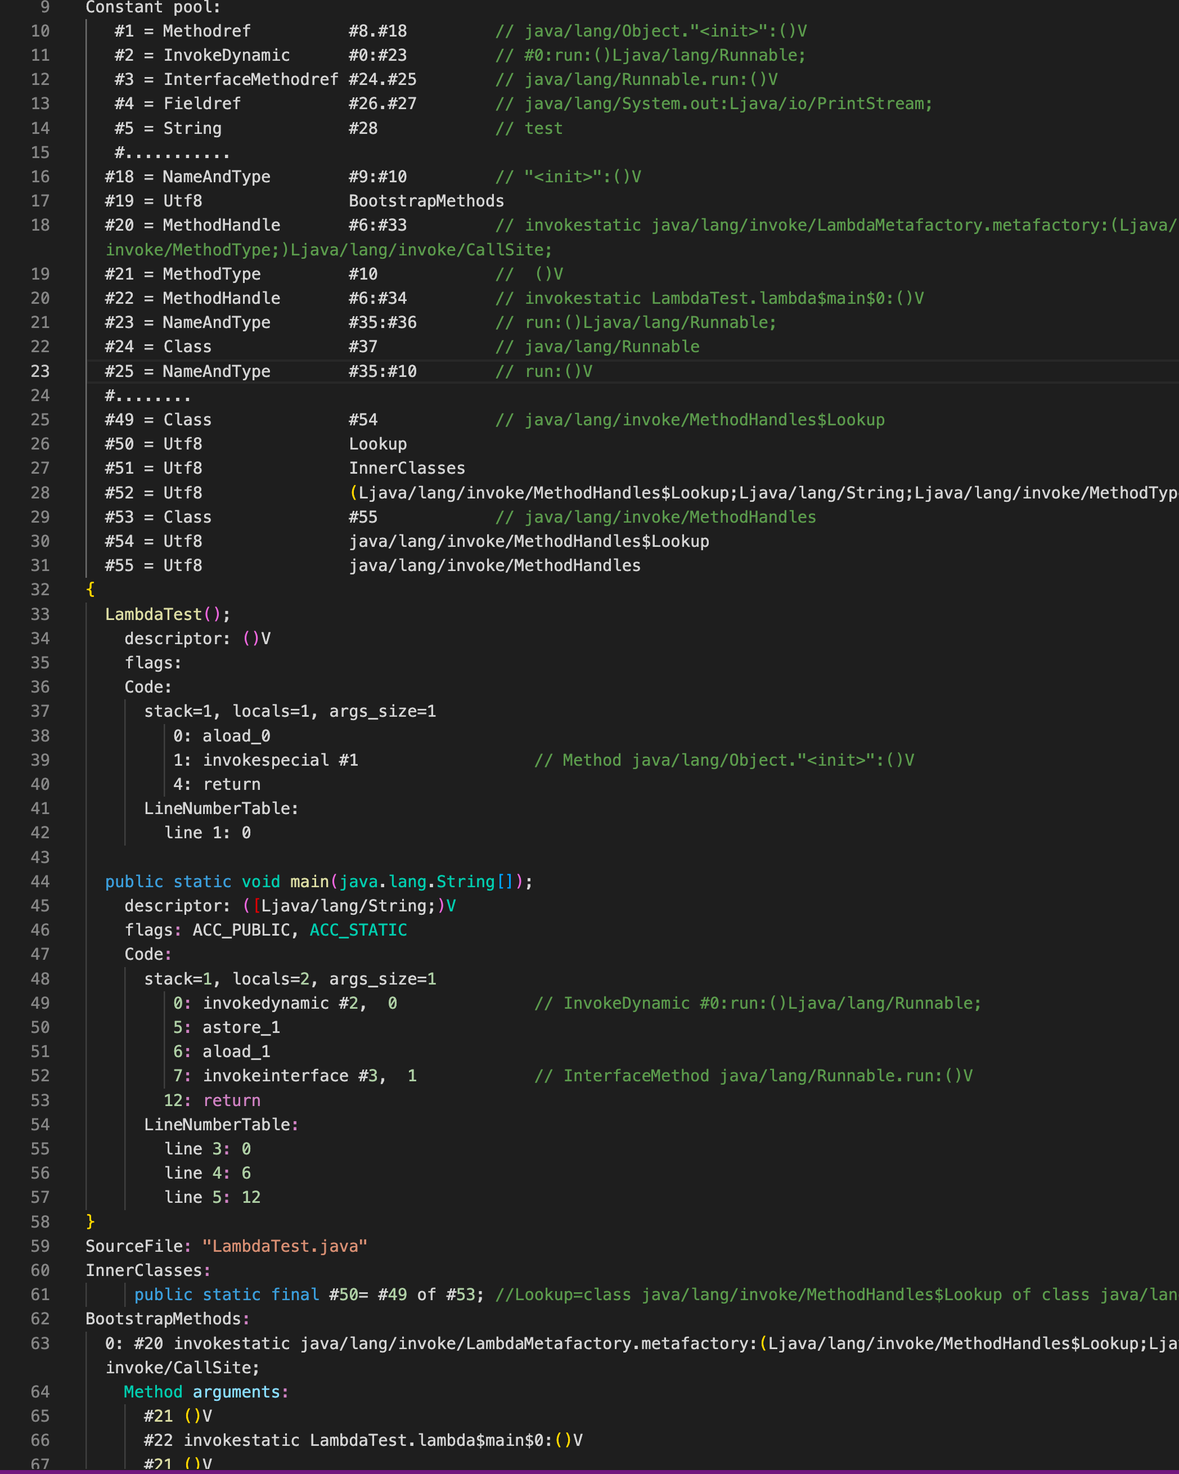Click the "final" keyword on line 61

pyautogui.click(x=295, y=1294)
